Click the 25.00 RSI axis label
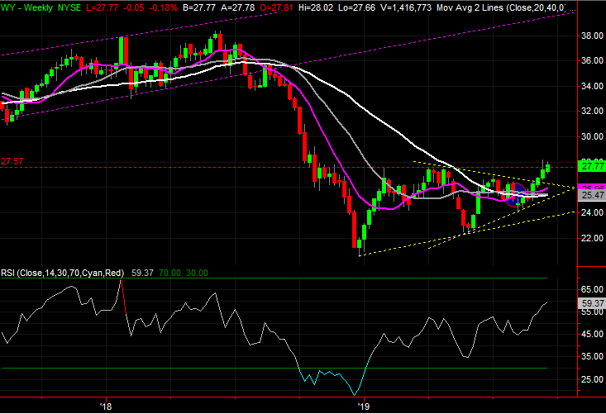 pyautogui.click(x=592, y=379)
